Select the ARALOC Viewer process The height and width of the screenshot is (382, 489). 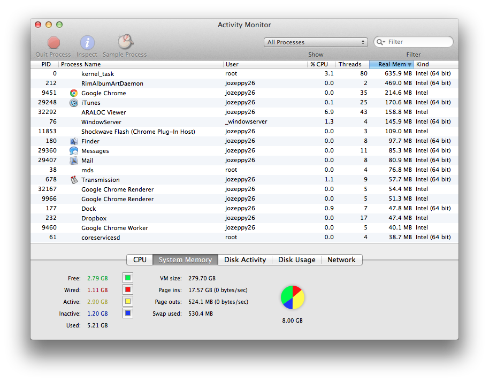[244, 112]
